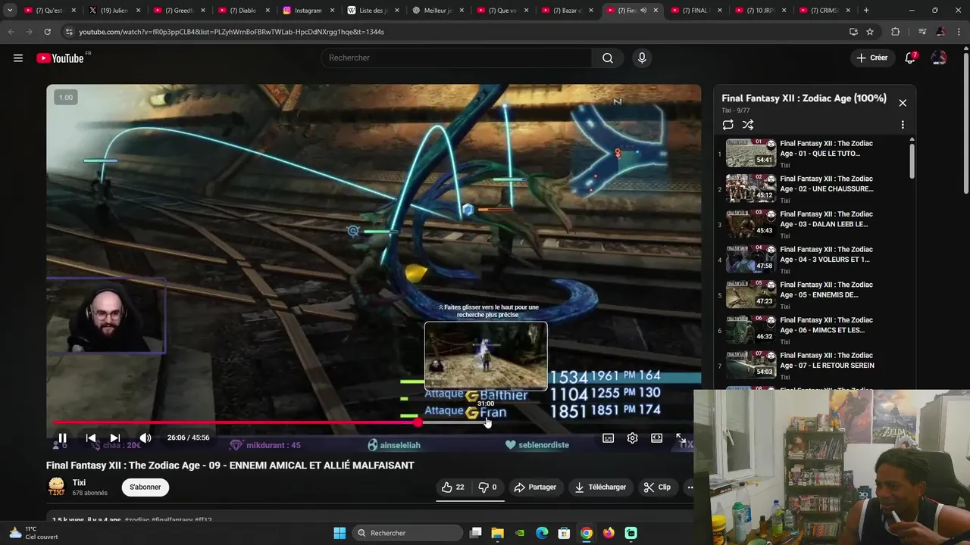Open File Explorer from the taskbar
970x545 pixels.
[x=497, y=533]
